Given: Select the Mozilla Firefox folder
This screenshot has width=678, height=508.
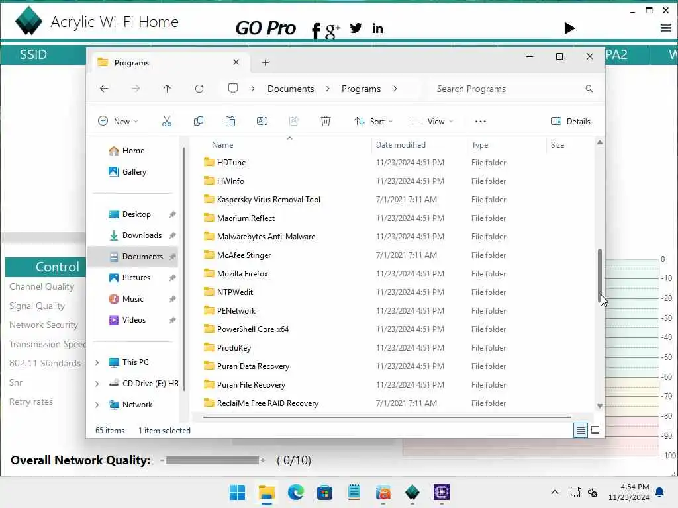Looking at the screenshot, I should click(x=242, y=274).
